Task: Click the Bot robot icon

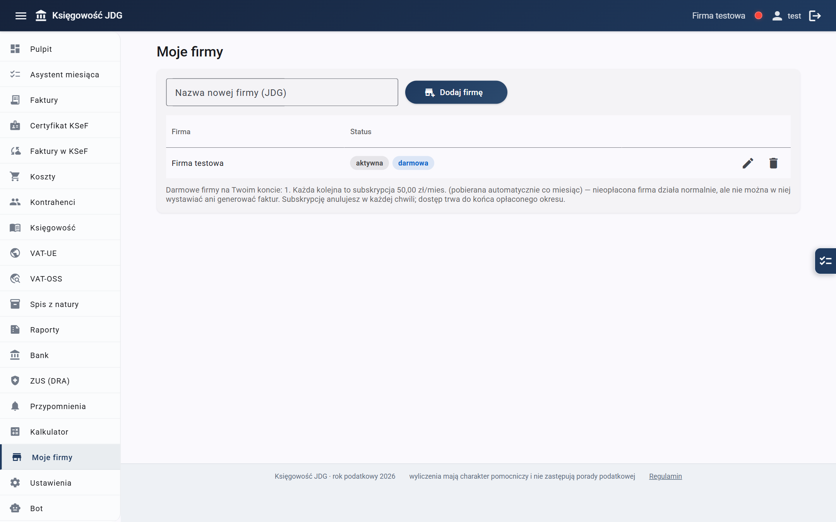Action: [x=15, y=508]
